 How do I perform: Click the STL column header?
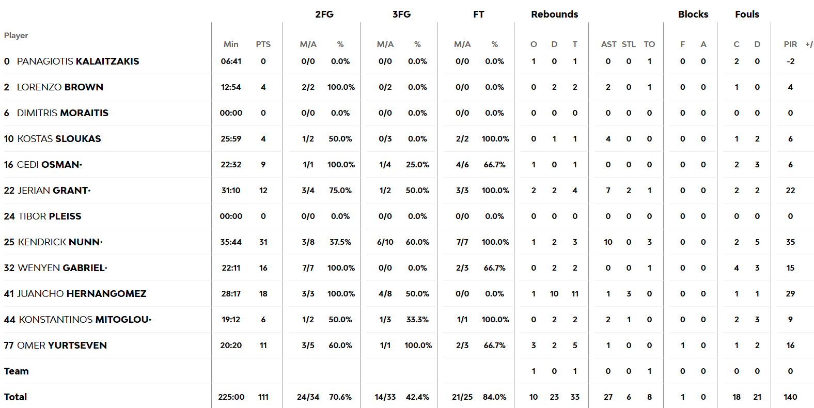629,44
